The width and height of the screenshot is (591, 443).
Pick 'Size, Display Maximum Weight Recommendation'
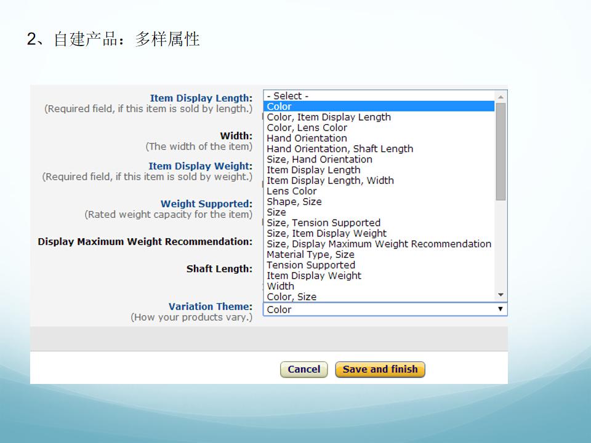coord(379,244)
